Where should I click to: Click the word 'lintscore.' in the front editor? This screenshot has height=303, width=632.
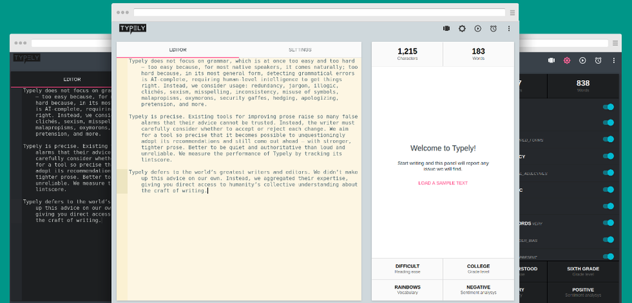point(157,160)
